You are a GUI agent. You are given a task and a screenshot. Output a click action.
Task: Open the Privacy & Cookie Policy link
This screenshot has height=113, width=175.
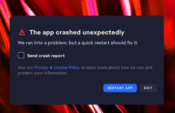point(57,68)
